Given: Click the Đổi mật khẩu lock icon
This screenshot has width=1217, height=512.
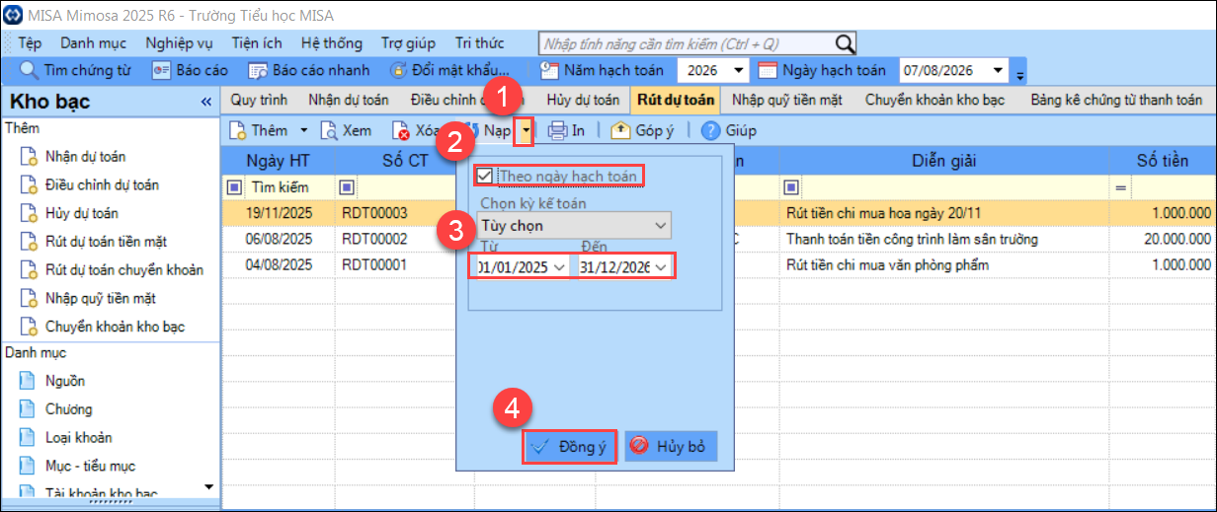Looking at the screenshot, I should [x=398, y=70].
